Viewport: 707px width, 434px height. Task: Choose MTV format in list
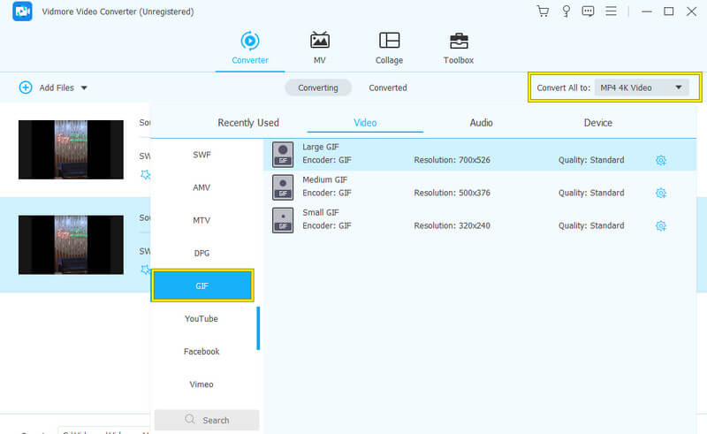201,221
